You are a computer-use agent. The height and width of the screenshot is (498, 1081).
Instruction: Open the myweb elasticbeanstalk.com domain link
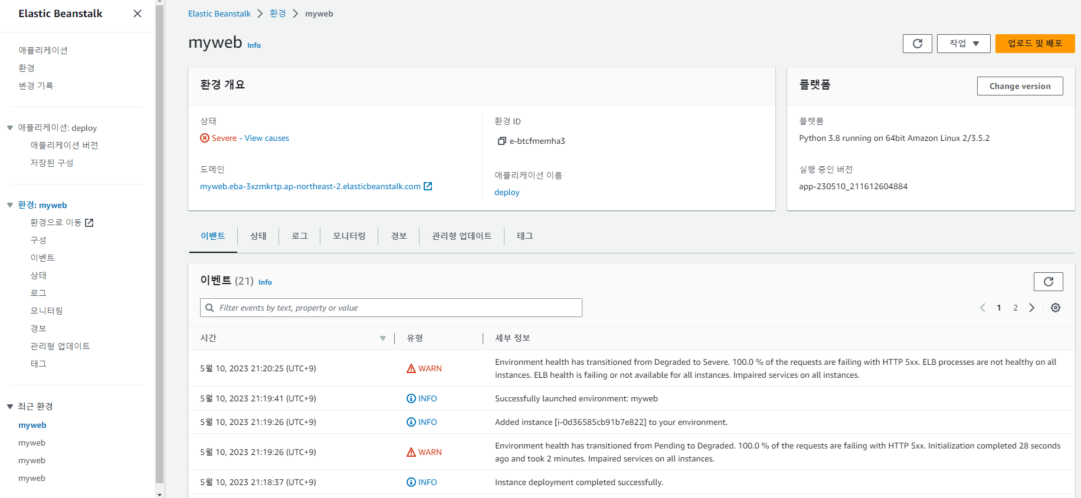click(x=310, y=186)
